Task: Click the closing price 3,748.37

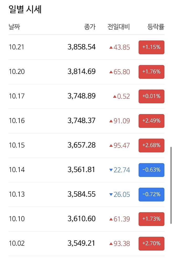Action: point(82,121)
